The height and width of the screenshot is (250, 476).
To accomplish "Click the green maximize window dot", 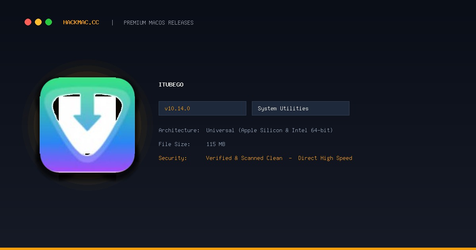I will [x=48, y=22].
